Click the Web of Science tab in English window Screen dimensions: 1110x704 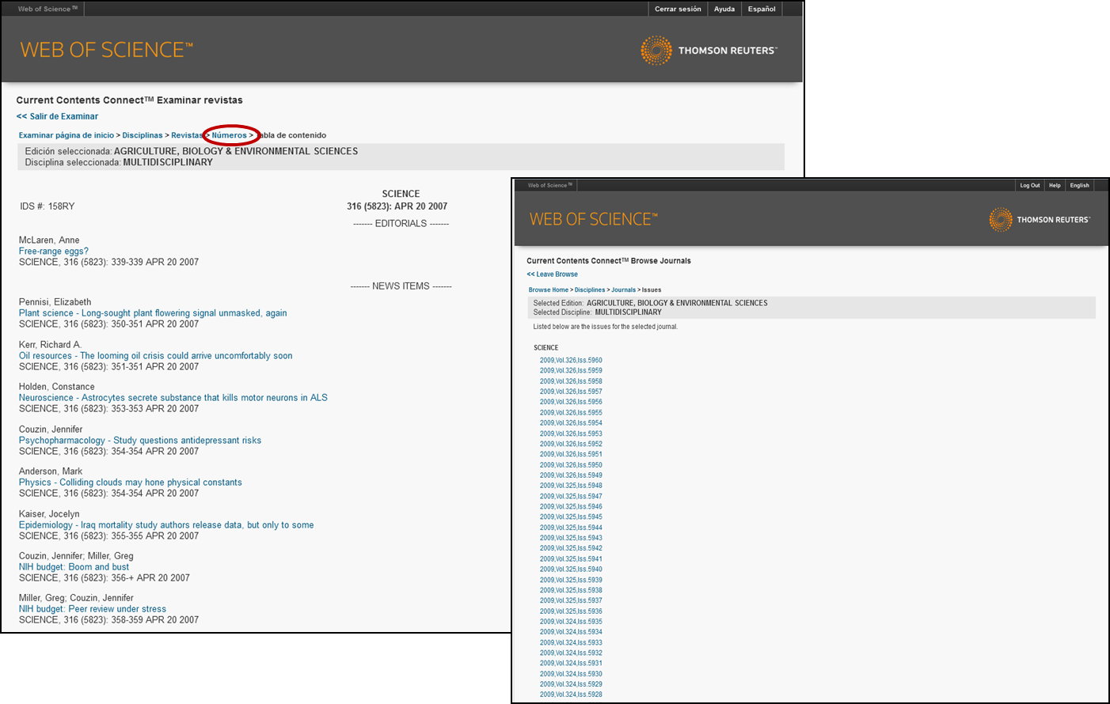tap(549, 185)
